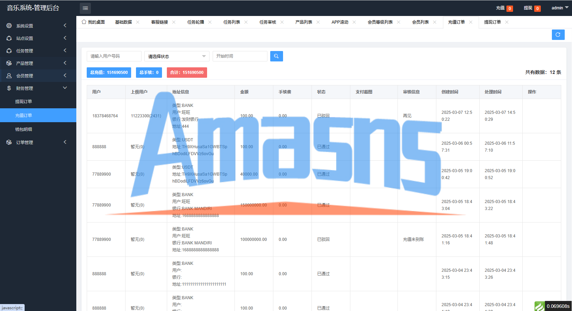Focus the 请输入用户号码 input field
Screen dimensions: 572x311
pyautogui.click(x=114, y=56)
